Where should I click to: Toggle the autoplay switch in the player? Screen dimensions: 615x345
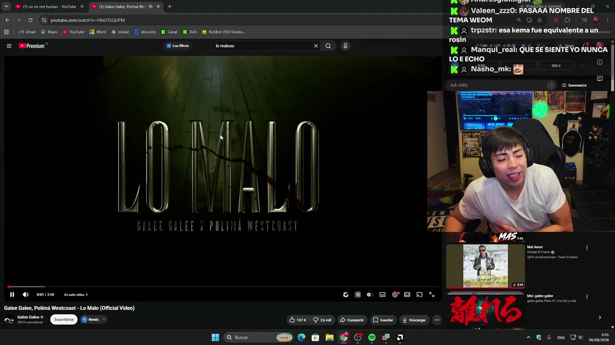[369, 295]
